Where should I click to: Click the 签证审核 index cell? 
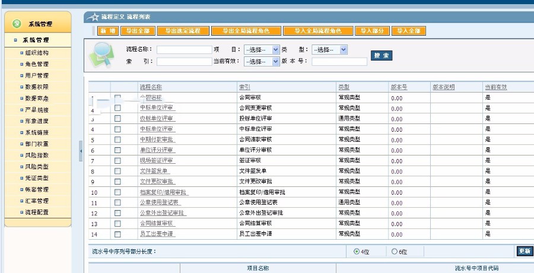coord(250,160)
